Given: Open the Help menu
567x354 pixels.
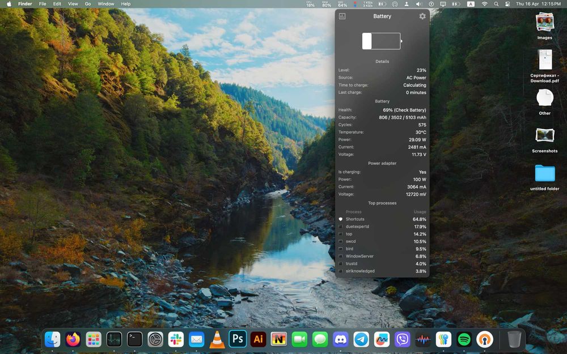Looking at the screenshot, I should [x=126, y=4].
